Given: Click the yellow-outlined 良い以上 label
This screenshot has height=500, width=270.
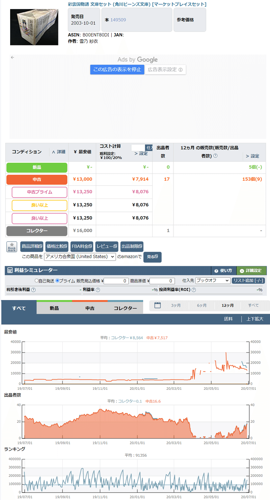Looking at the screenshot, I should (40, 205).
